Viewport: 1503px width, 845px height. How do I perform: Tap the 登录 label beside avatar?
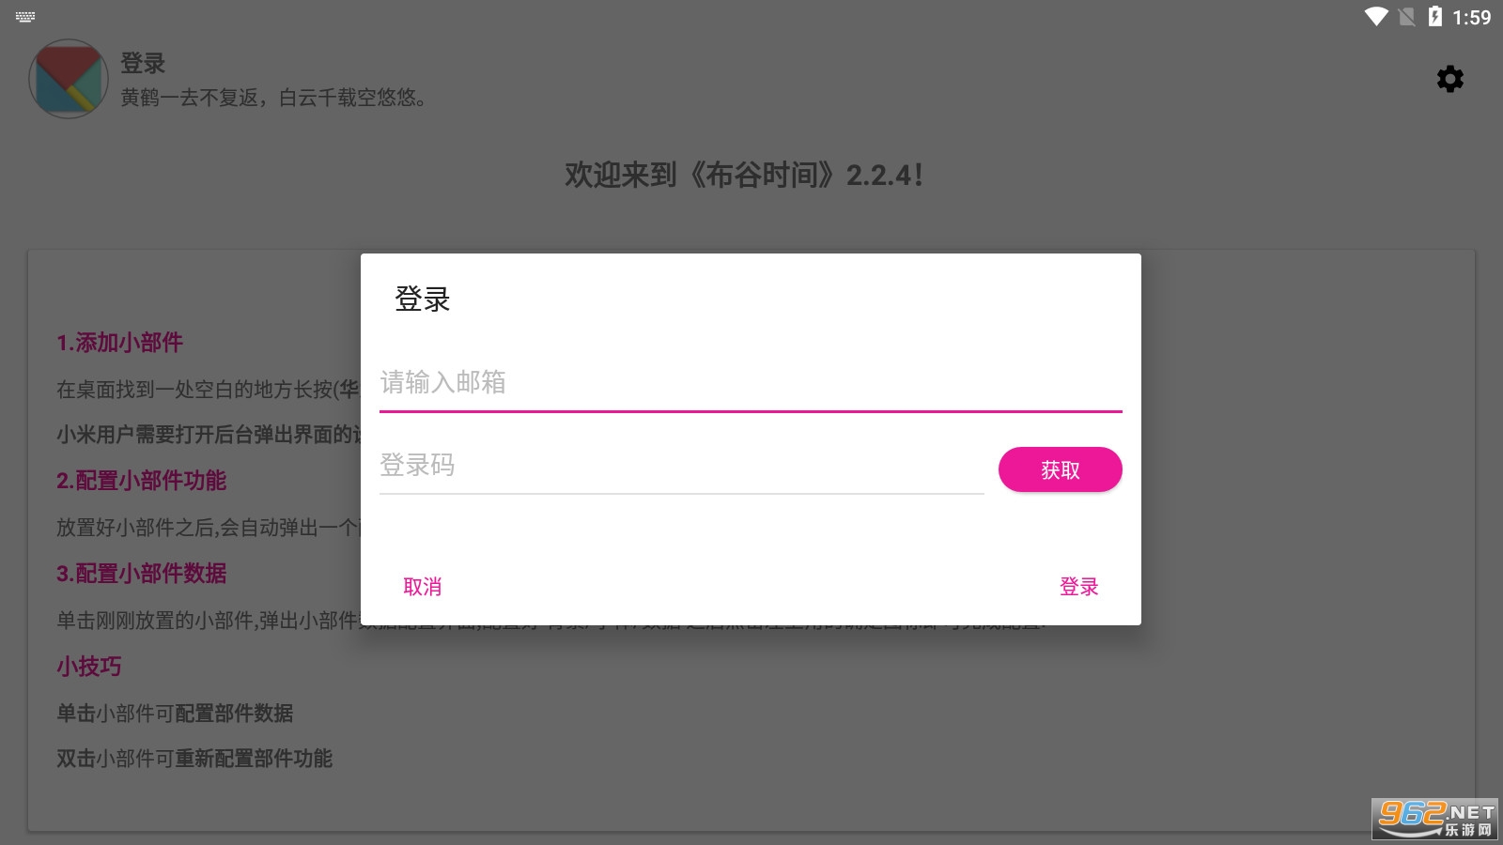point(143,63)
